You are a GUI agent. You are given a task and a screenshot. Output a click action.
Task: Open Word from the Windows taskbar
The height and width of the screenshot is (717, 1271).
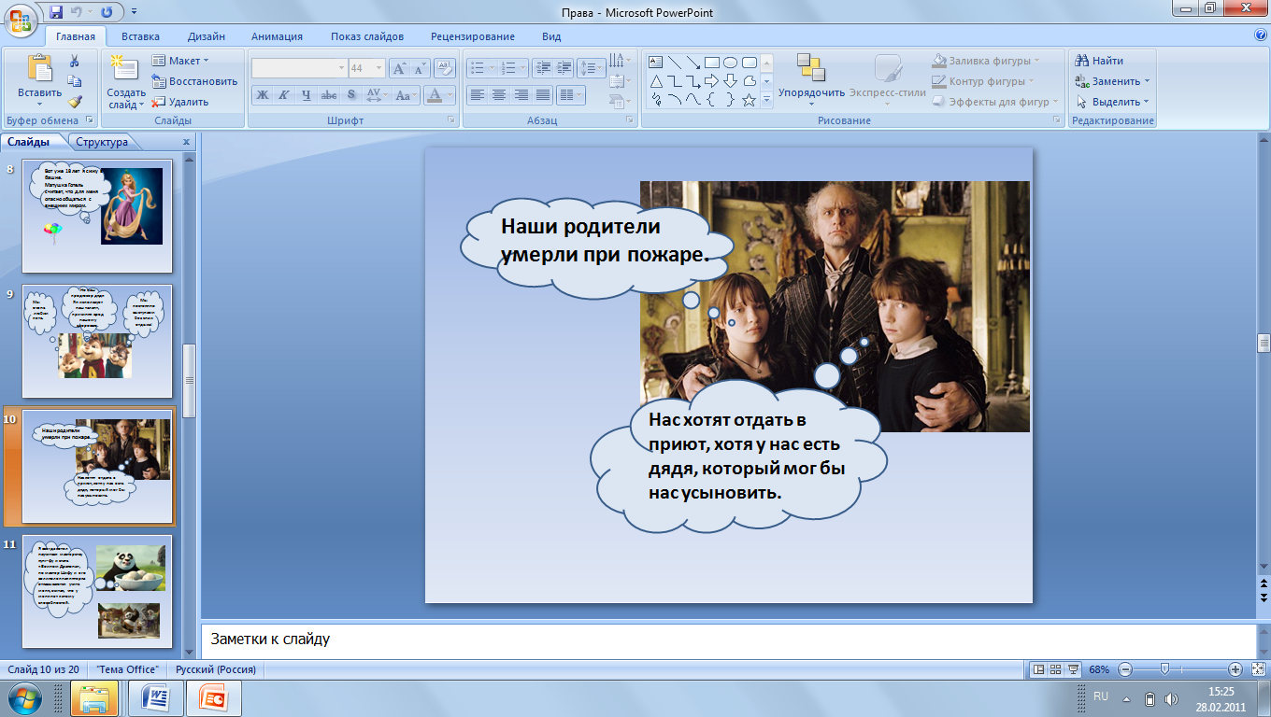tap(154, 698)
